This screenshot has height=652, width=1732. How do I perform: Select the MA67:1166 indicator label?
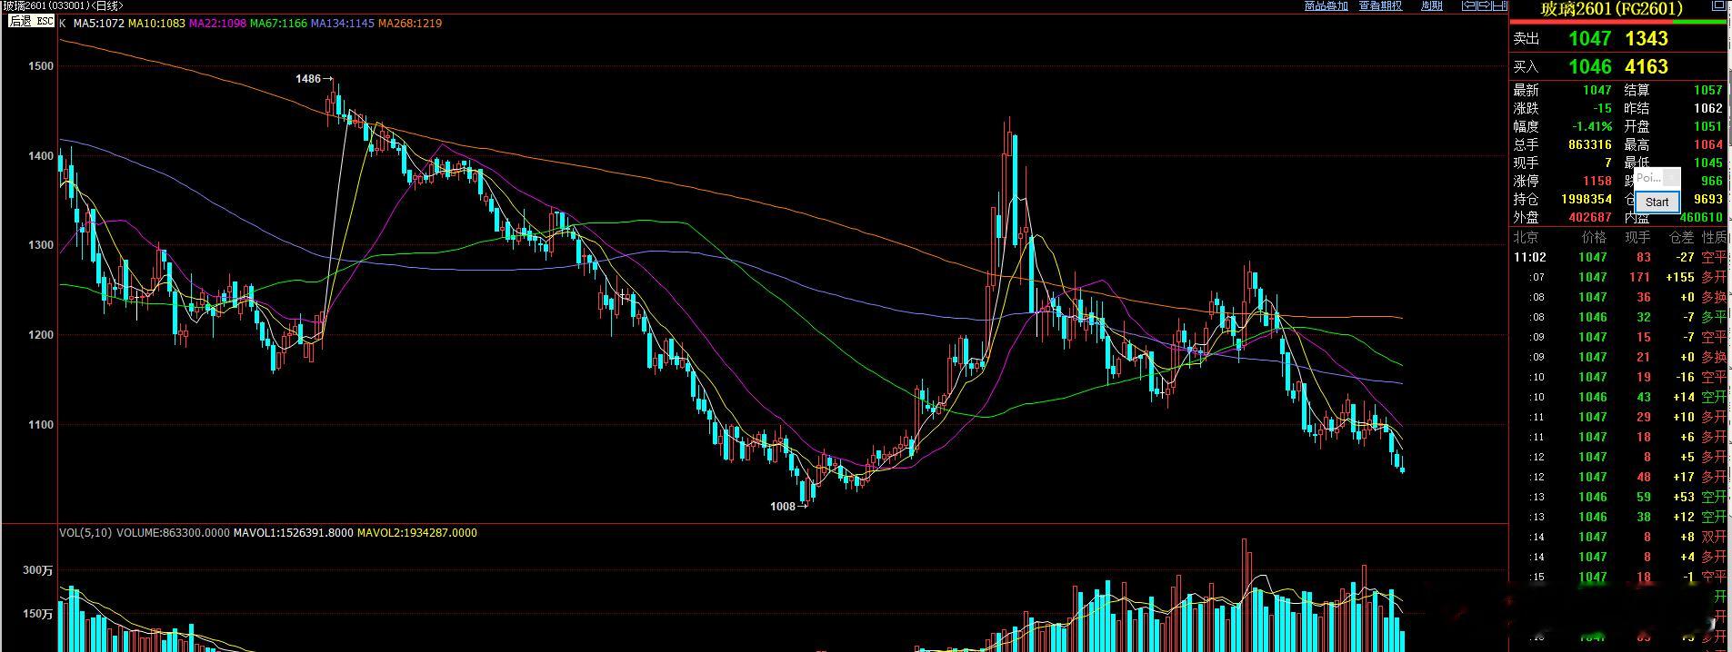[x=278, y=23]
